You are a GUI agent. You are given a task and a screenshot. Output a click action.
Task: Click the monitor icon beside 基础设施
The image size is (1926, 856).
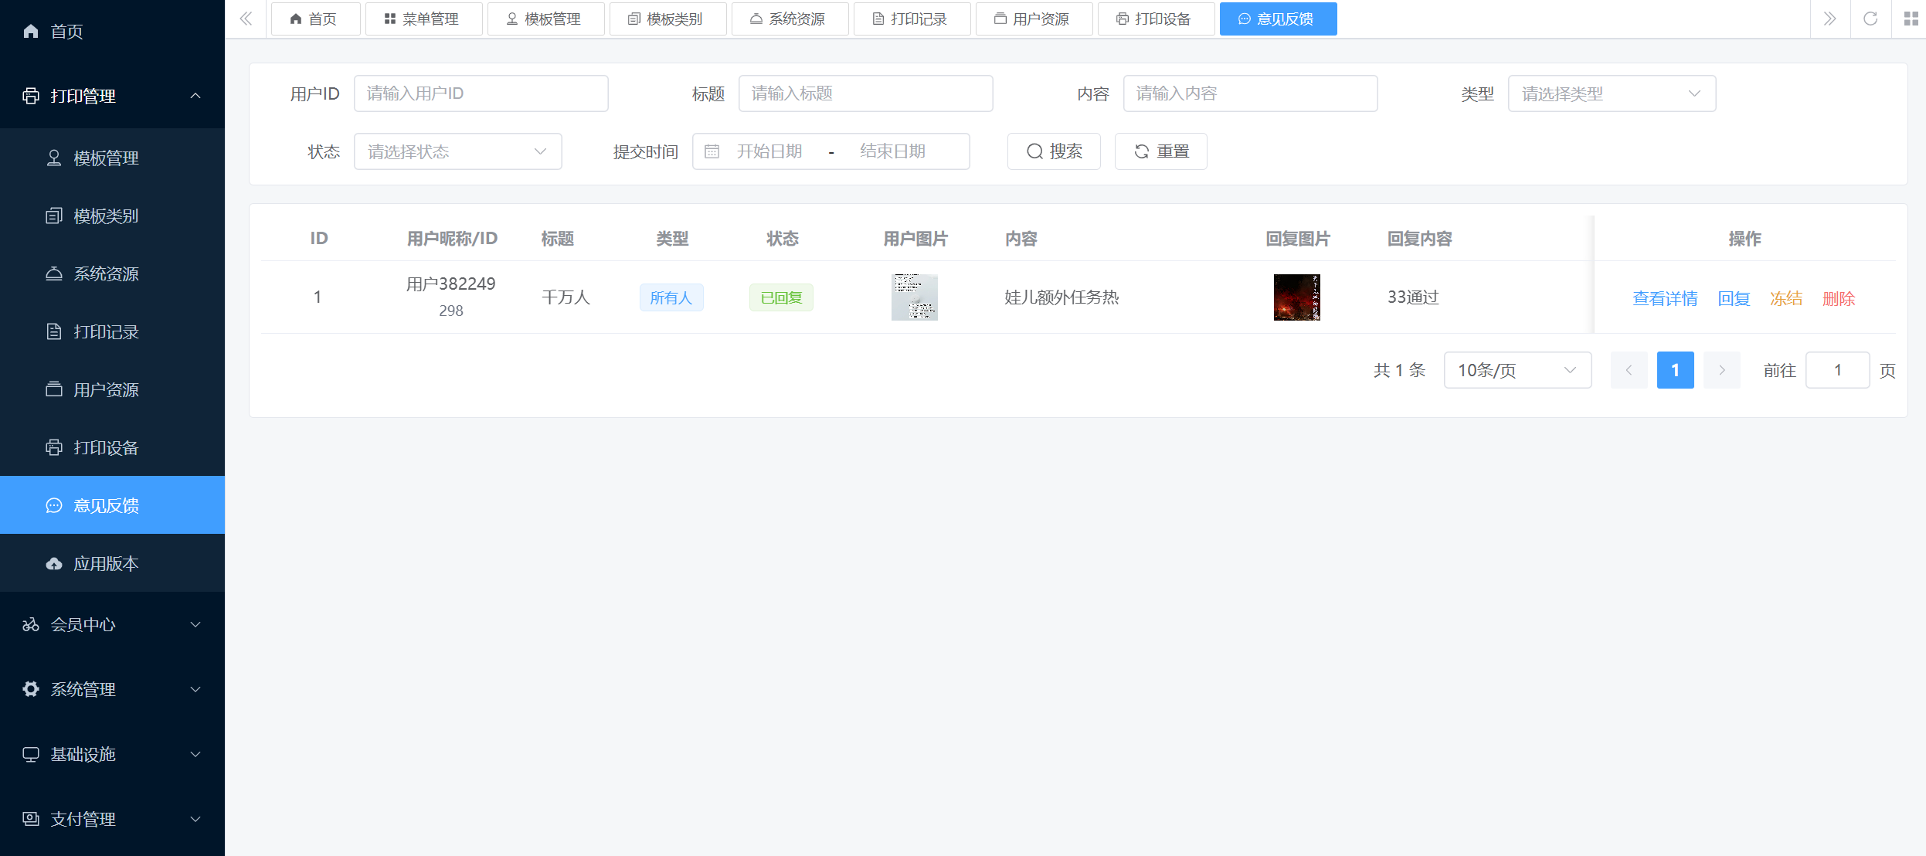point(31,754)
